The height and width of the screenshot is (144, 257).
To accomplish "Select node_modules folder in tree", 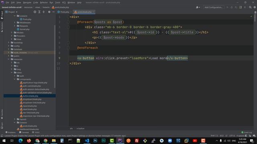I will [x=20, y=52].
